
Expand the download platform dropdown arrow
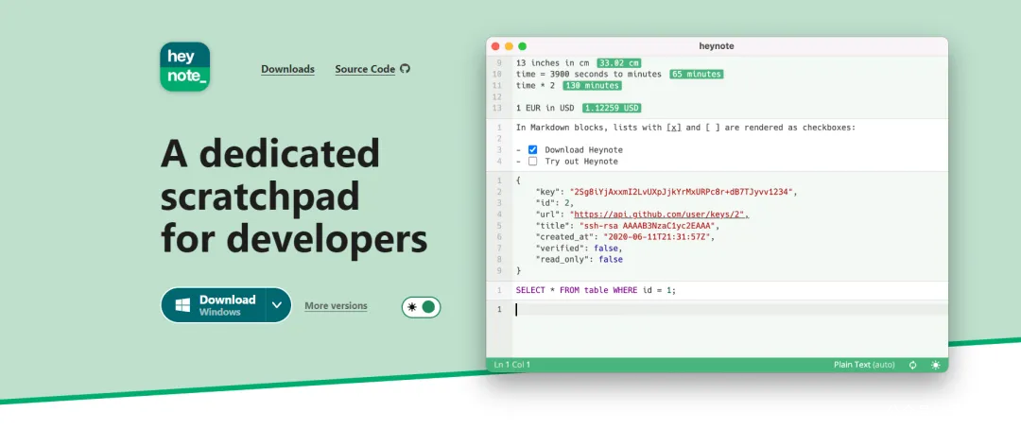tap(277, 305)
